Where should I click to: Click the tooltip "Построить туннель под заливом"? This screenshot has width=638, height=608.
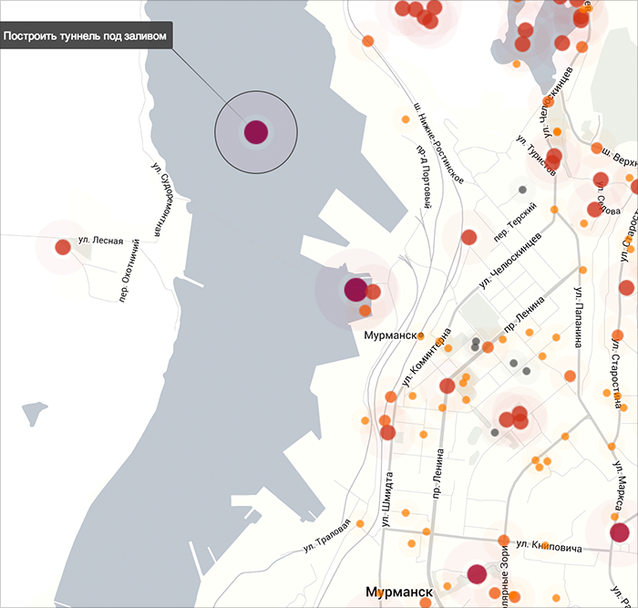[x=85, y=38]
